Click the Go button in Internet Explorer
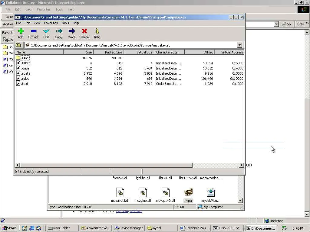Viewport: 310px width, 232px height. pyautogui.click(x=287, y=24)
